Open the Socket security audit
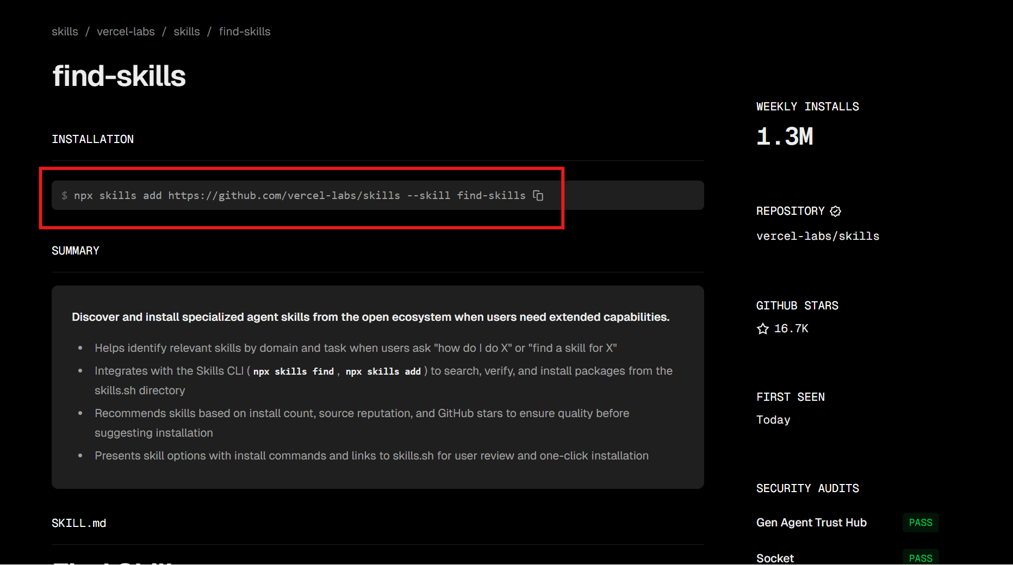Image resolution: width=1013 pixels, height=565 pixels. click(775, 558)
